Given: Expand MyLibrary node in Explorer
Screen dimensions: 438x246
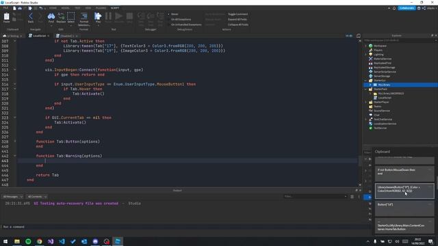Looking at the screenshot, I should [370, 85].
